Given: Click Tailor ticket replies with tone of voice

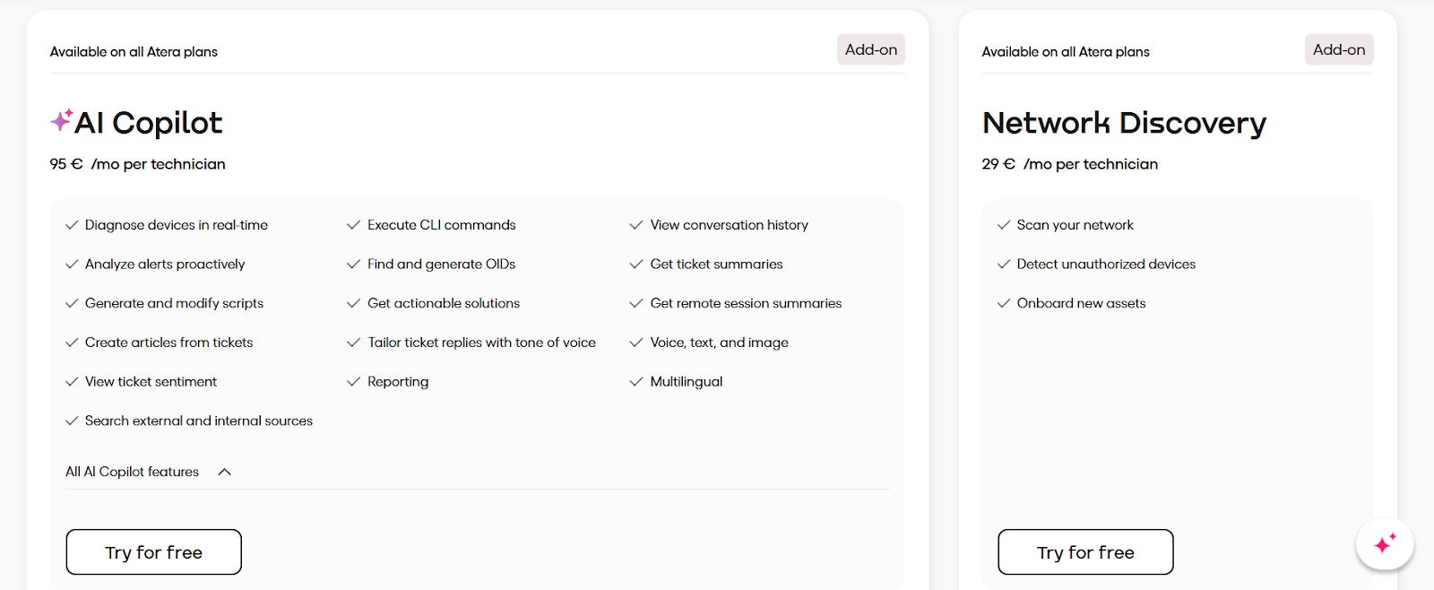Looking at the screenshot, I should tap(481, 343).
